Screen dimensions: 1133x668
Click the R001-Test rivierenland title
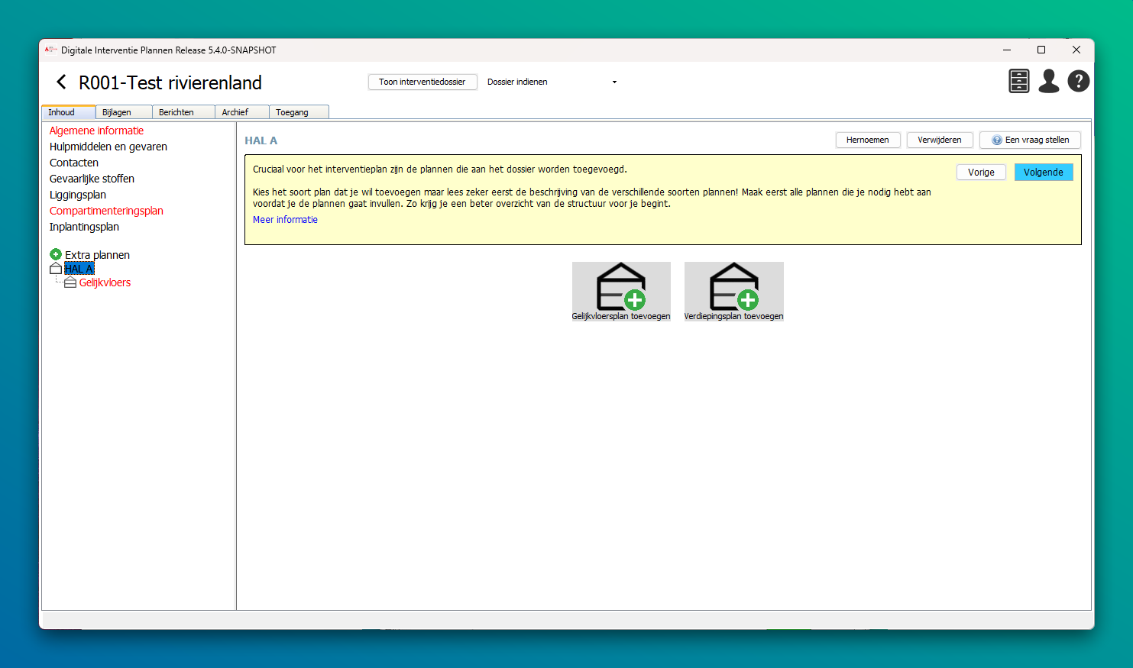[170, 82]
